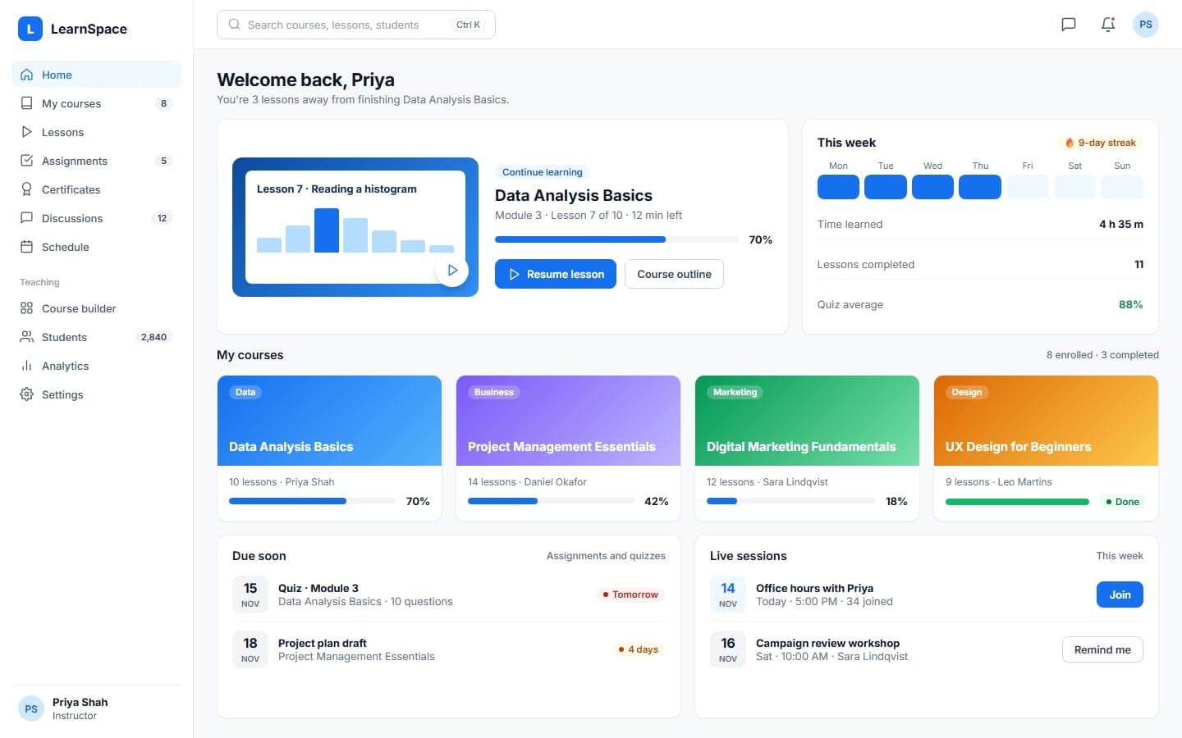
Task: Open the Course outline button
Action: coord(674,274)
